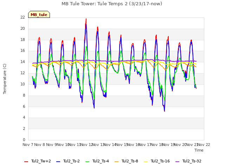This screenshot has height=168, width=225.
Task: Click the blue Tul2_Ts-2 legend swatch
Action: (58, 162)
